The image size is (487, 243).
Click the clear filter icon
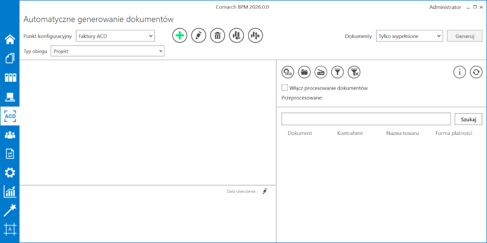point(354,72)
